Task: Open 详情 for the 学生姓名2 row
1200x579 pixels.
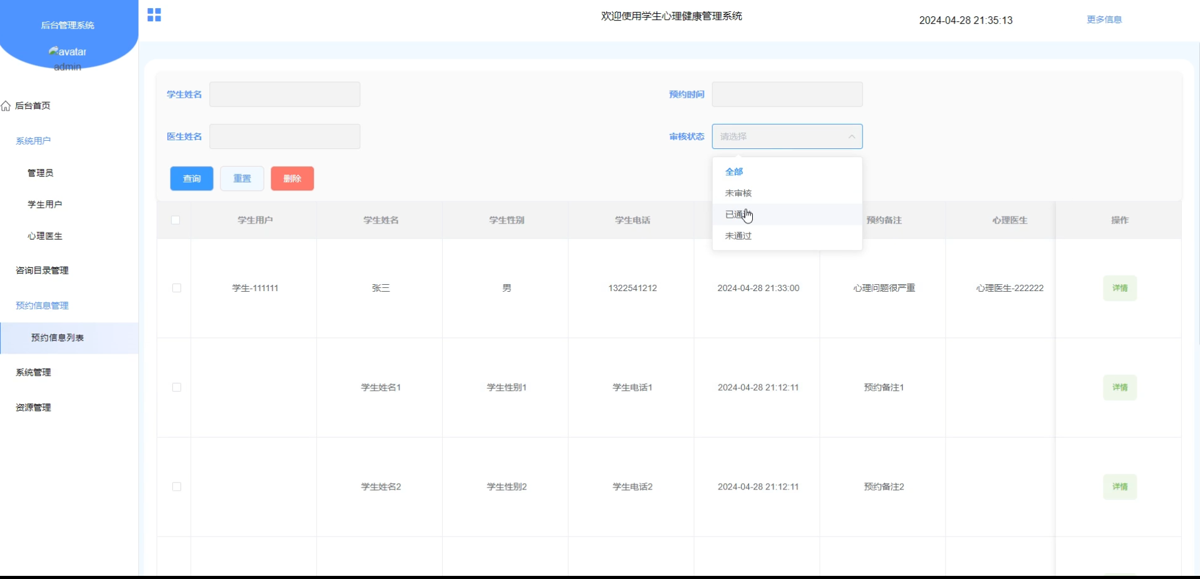Action: coord(1120,487)
